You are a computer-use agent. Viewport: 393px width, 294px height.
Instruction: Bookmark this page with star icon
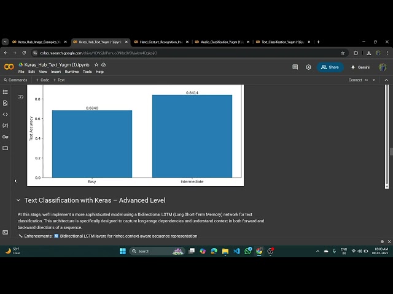click(343, 53)
